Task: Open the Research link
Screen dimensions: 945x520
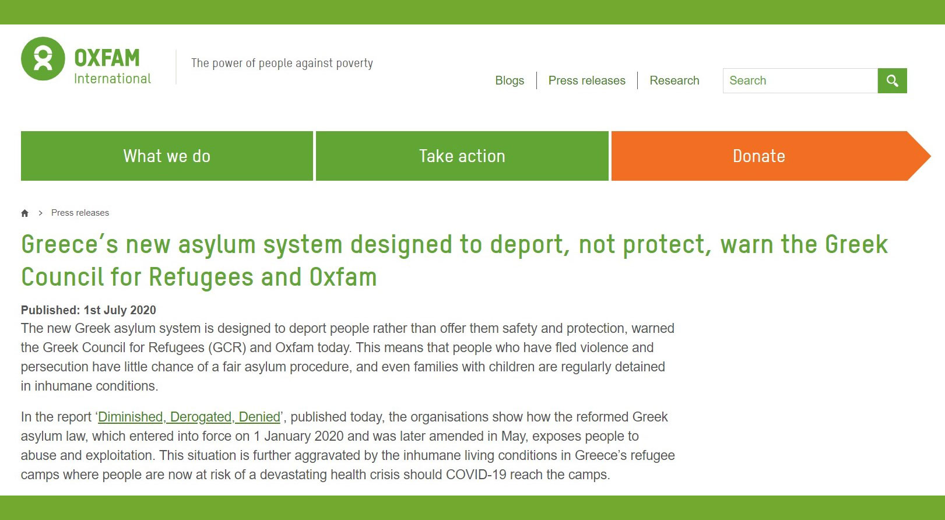Action: [x=675, y=80]
